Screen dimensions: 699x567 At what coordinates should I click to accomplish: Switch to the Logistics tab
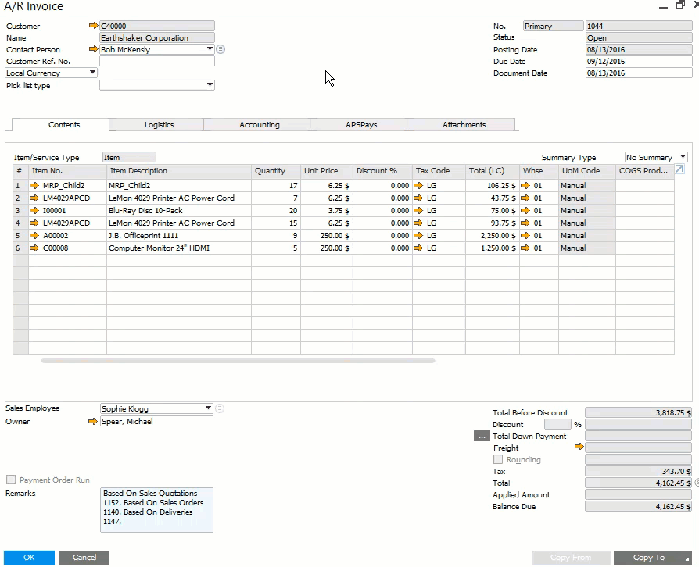point(159,125)
